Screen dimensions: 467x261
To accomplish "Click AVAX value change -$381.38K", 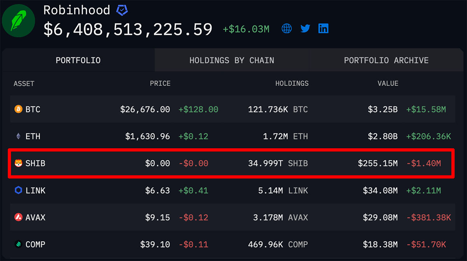I will pos(428,217).
